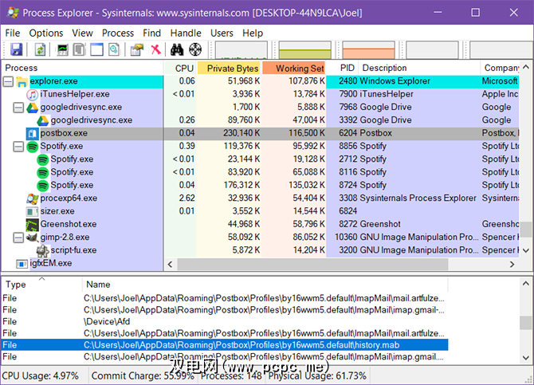The height and width of the screenshot is (385, 534).
Task: Sort handles by the Type column header
Action: [x=41, y=285]
